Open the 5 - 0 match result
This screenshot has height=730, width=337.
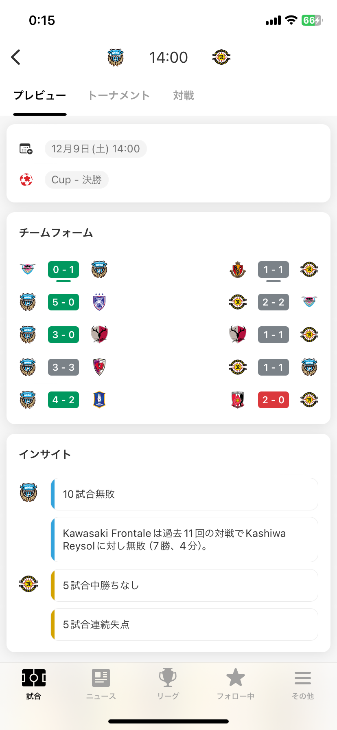63,302
